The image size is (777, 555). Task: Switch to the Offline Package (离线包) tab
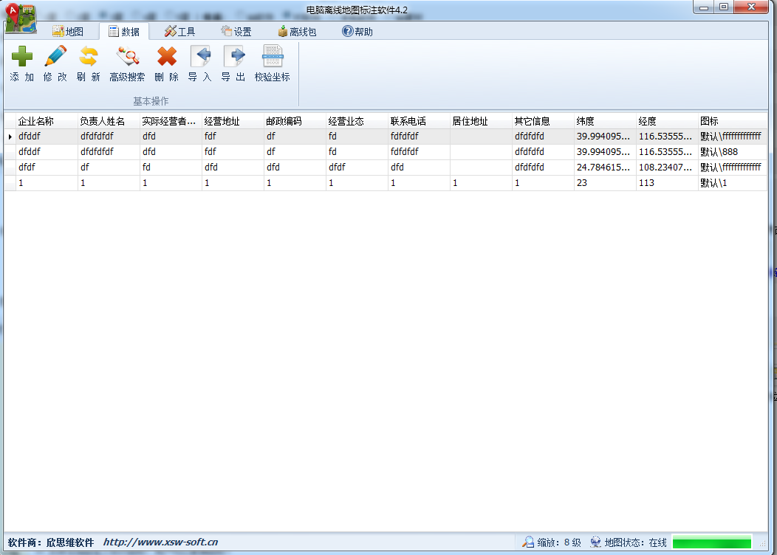click(296, 32)
